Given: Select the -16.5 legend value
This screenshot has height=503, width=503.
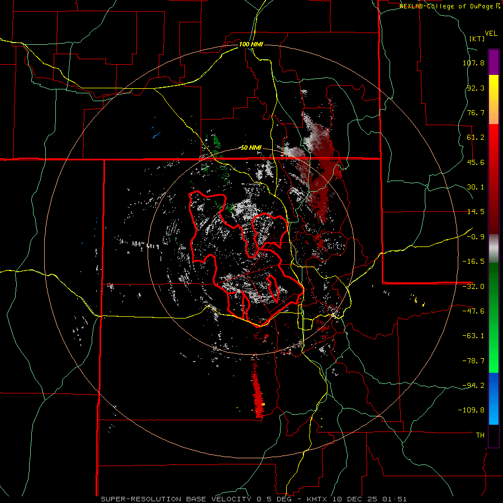Looking at the screenshot, I should pos(473,262).
